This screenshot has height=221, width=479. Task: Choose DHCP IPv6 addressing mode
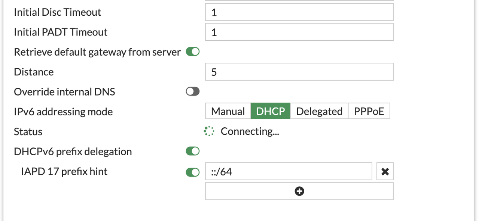[x=270, y=112]
